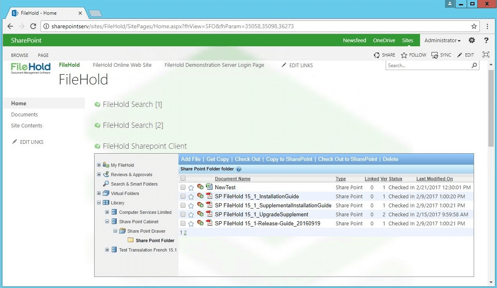Screen dimensions: 497x288
Task: Click the folder help icon
Action: pyautogui.click(x=239, y=169)
